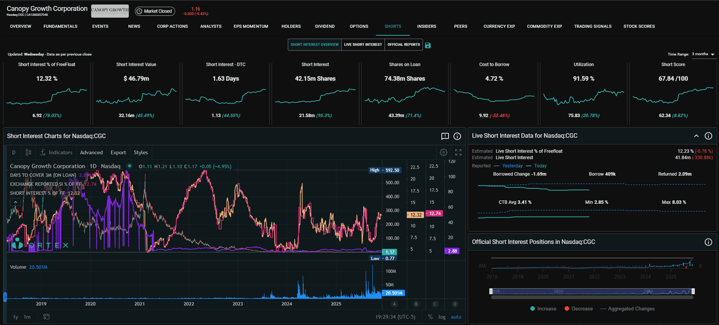This screenshot has height=325, width=719.
Task: Toggle log scale on the chart
Action: 442,317
